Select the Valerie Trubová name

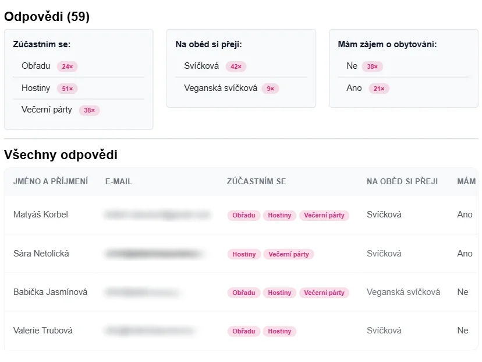[x=42, y=331]
